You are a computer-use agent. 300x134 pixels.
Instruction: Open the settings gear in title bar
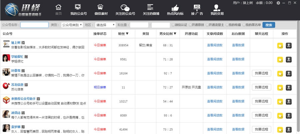coord(278,3)
